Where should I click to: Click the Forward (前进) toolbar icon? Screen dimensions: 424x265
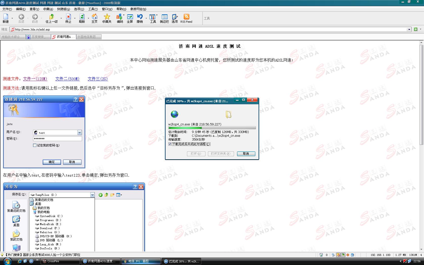pyautogui.click(x=35, y=17)
